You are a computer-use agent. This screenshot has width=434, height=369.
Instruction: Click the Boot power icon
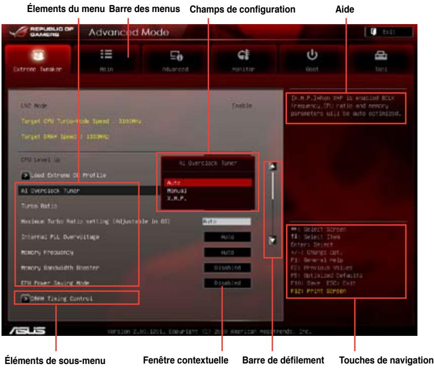pyautogui.click(x=312, y=55)
